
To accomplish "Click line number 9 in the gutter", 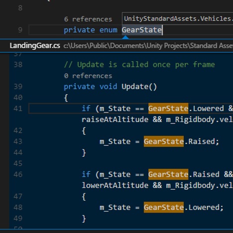I will point(20,30).
